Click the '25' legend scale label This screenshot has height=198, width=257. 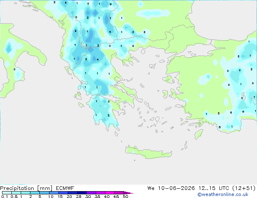[x=79, y=196]
